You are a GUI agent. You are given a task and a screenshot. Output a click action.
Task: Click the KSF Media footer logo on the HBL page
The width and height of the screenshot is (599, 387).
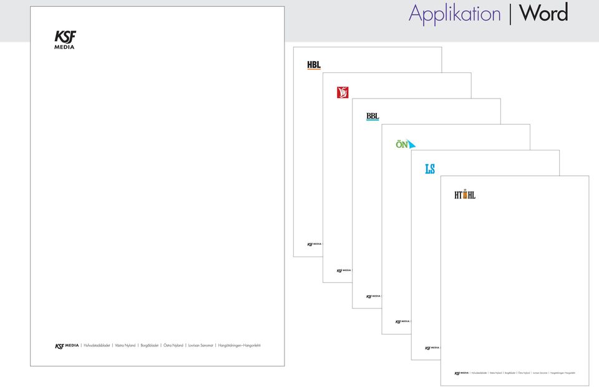(x=314, y=244)
